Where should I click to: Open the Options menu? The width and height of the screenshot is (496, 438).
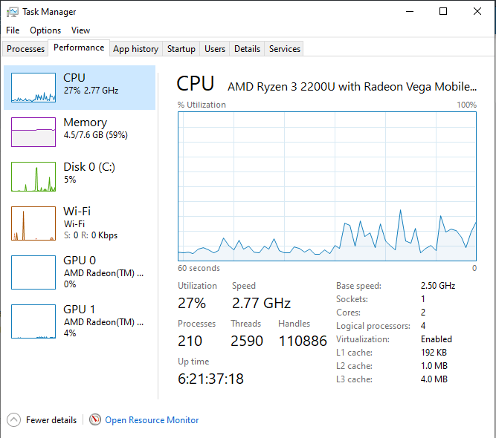[x=45, y=30]
